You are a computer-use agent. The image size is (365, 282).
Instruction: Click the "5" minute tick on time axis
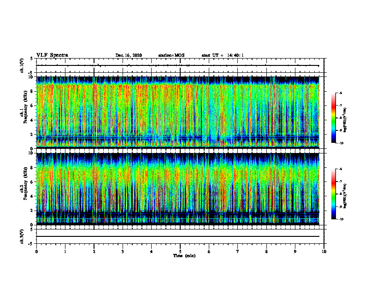180,252
